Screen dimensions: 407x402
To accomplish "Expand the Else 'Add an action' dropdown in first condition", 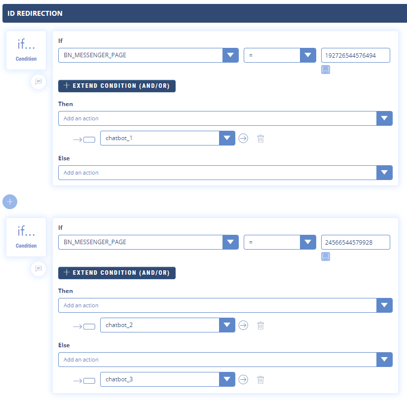I will point(384,173).
